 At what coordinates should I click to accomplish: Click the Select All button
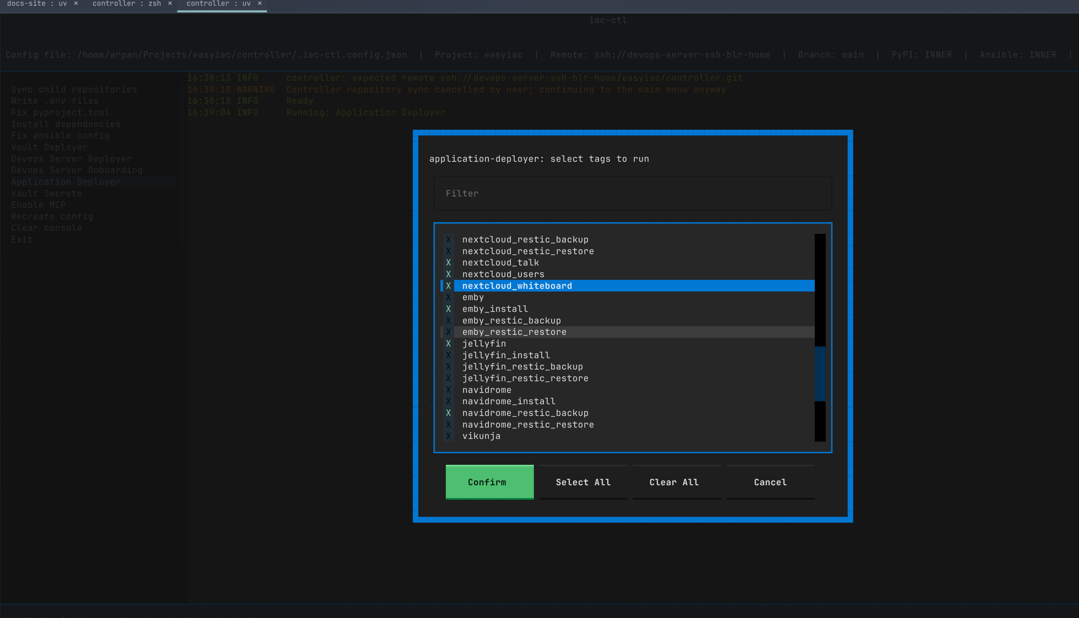(x=583, y=482)
